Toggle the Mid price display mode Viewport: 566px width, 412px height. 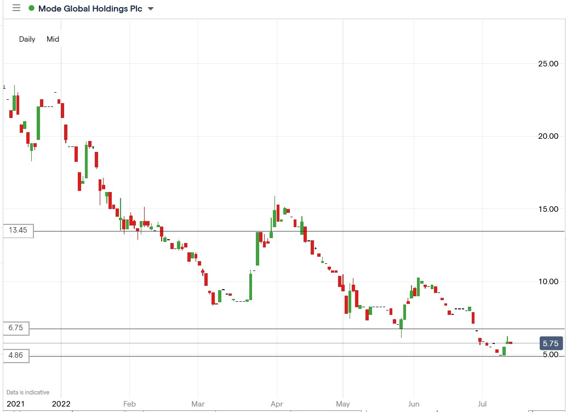[53, 39]
